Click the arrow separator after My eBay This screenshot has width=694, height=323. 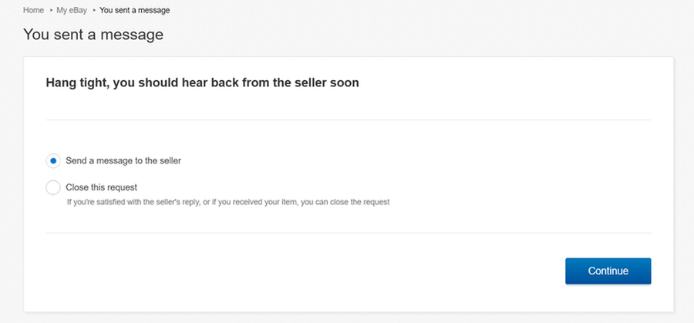pos(94,10)
